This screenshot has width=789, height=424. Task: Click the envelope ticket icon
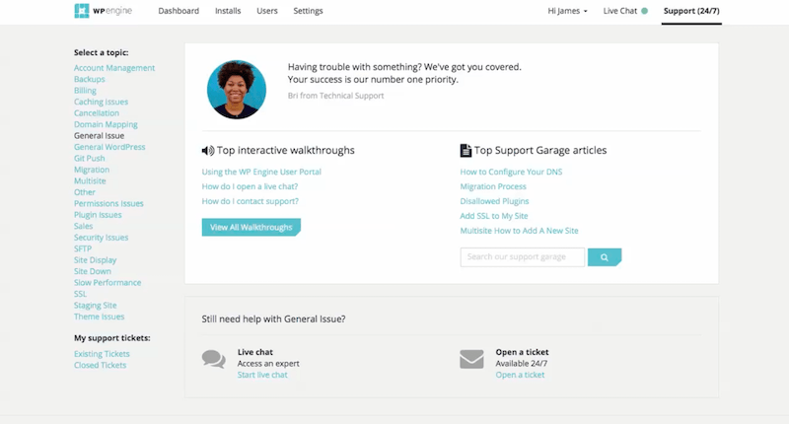pyautogui.click(x=471, y=359)
